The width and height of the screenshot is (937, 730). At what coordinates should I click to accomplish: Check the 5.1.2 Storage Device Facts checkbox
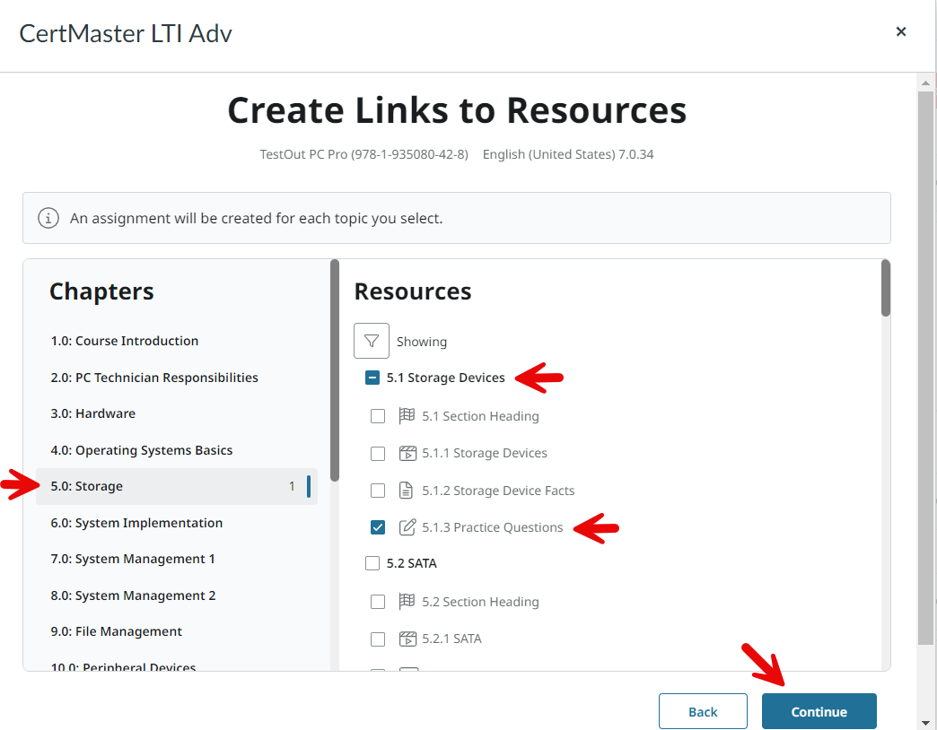click(x=378, y=491)
